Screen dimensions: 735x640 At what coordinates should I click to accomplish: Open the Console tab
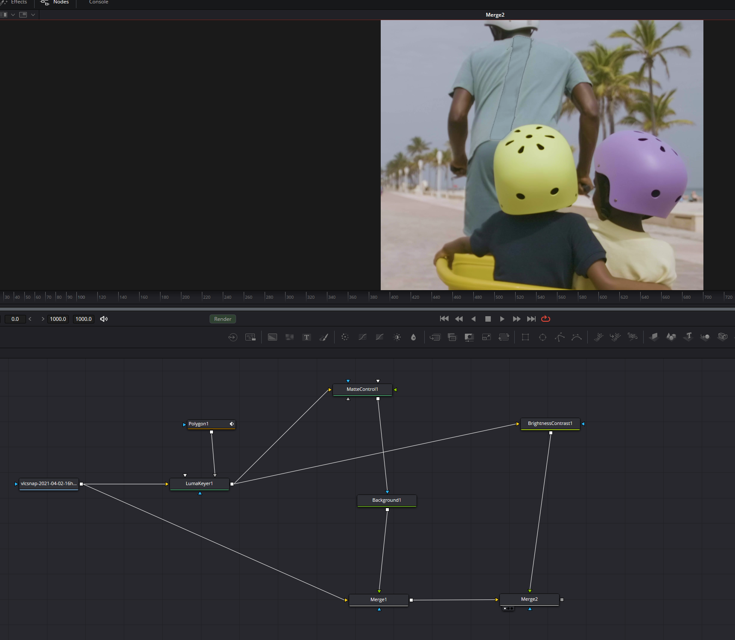click(x=99, y=2)
